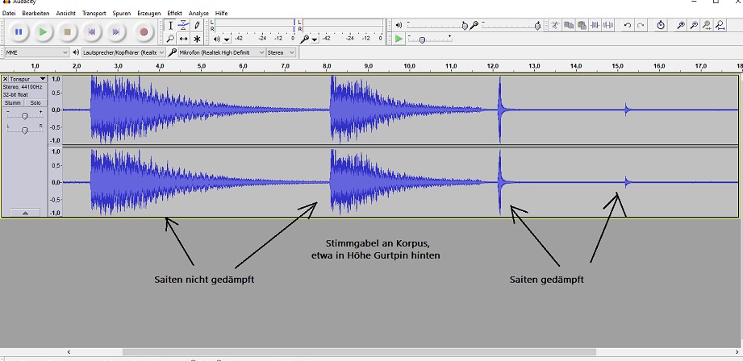The image size is (743, 361).
Task: Toggle the Solo button on track
Action: 35,103
